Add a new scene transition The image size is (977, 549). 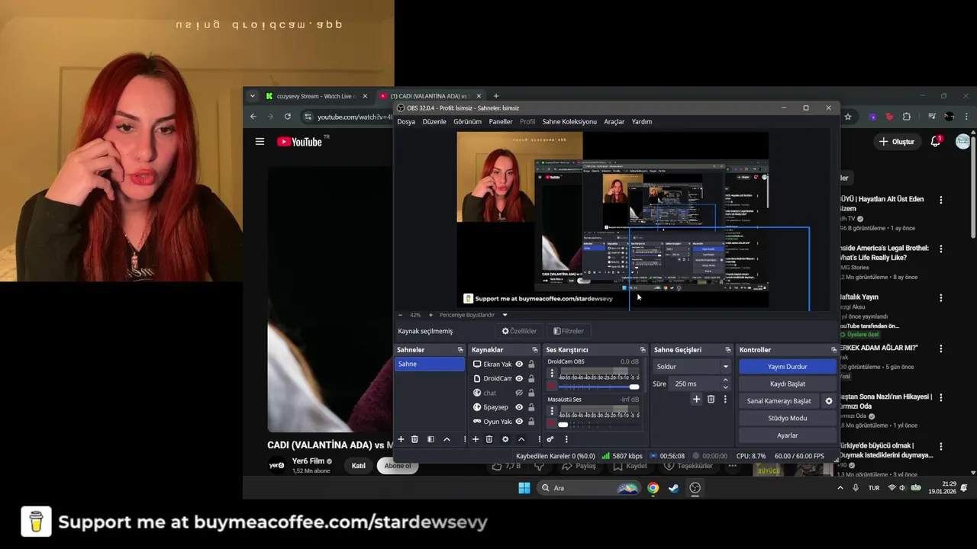coord(696,399)
